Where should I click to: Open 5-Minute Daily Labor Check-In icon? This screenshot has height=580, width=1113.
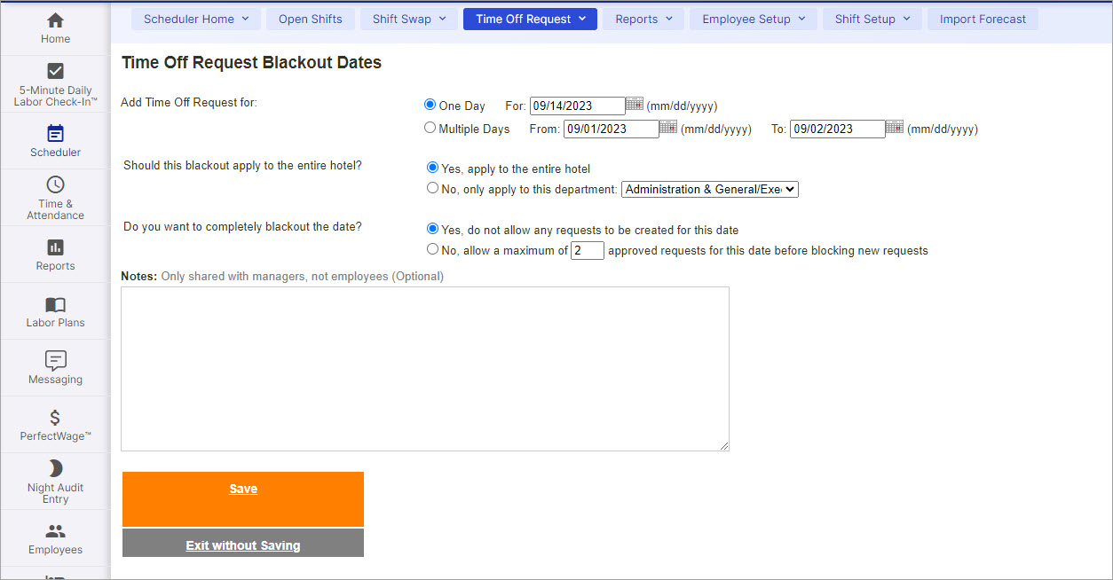coord(55,71)
